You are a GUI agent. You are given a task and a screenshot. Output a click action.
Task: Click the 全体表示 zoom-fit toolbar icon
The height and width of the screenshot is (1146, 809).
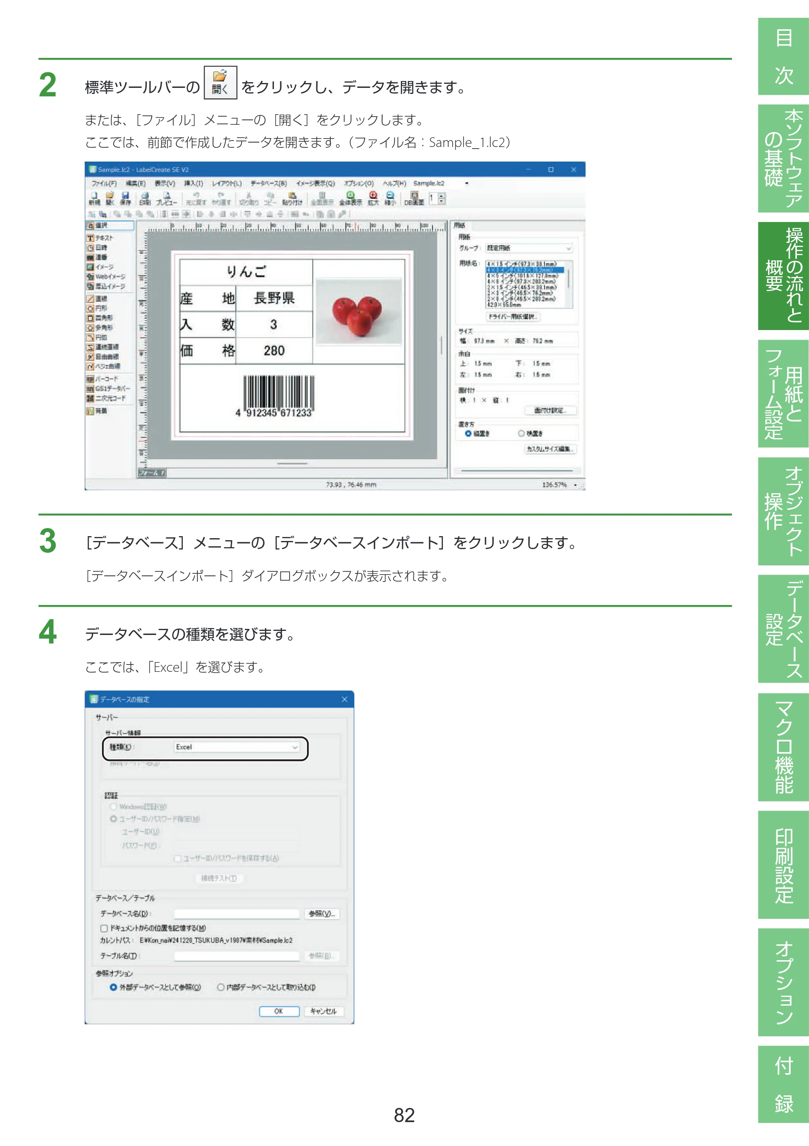pos(350,198)
